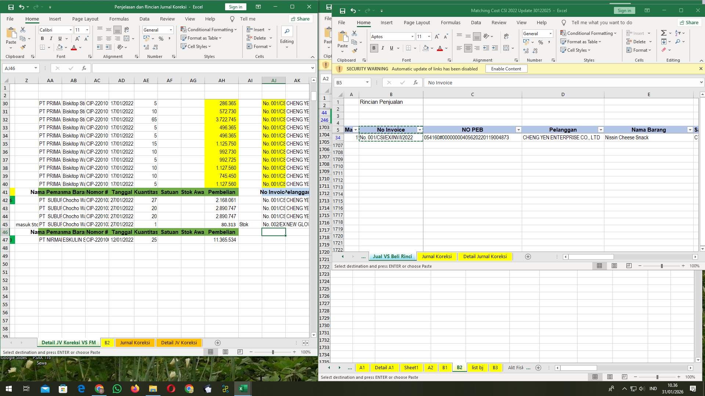Toggle Bold formatting in the Font group
This screenshot has width=705, height=396.
(x=374, y=48)
